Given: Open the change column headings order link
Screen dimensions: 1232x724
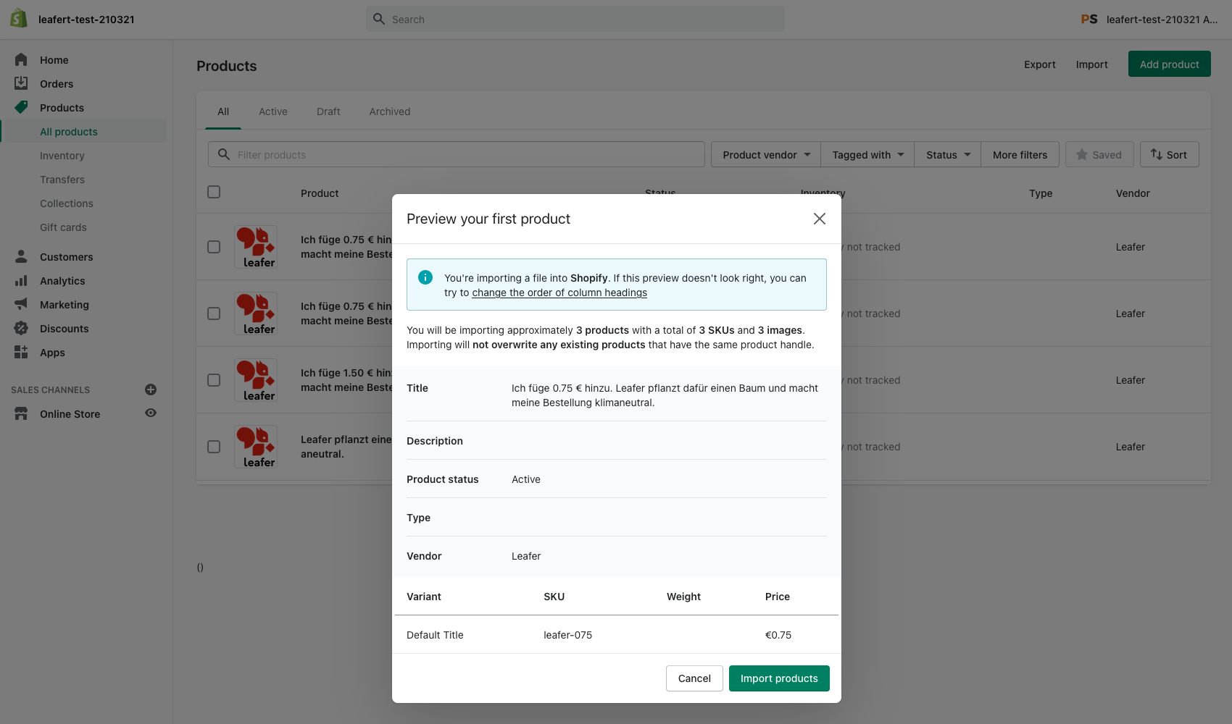Looking at the screenshot, I should [x=559, y=292].
